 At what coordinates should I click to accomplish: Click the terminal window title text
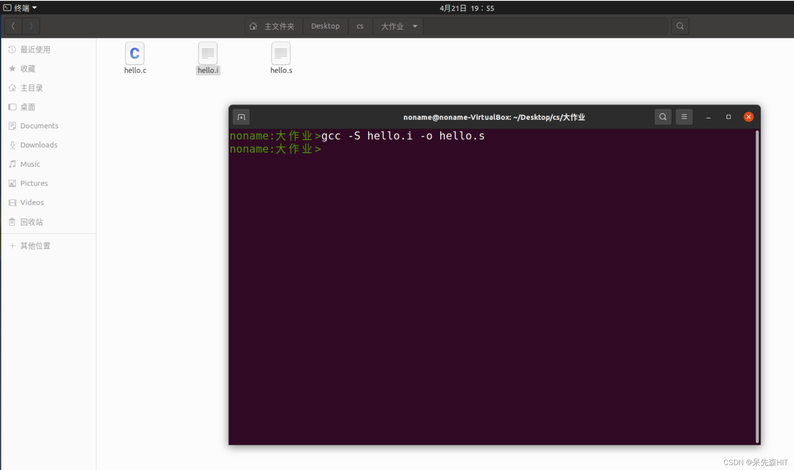pyautogui.click(x=494, y=117)
